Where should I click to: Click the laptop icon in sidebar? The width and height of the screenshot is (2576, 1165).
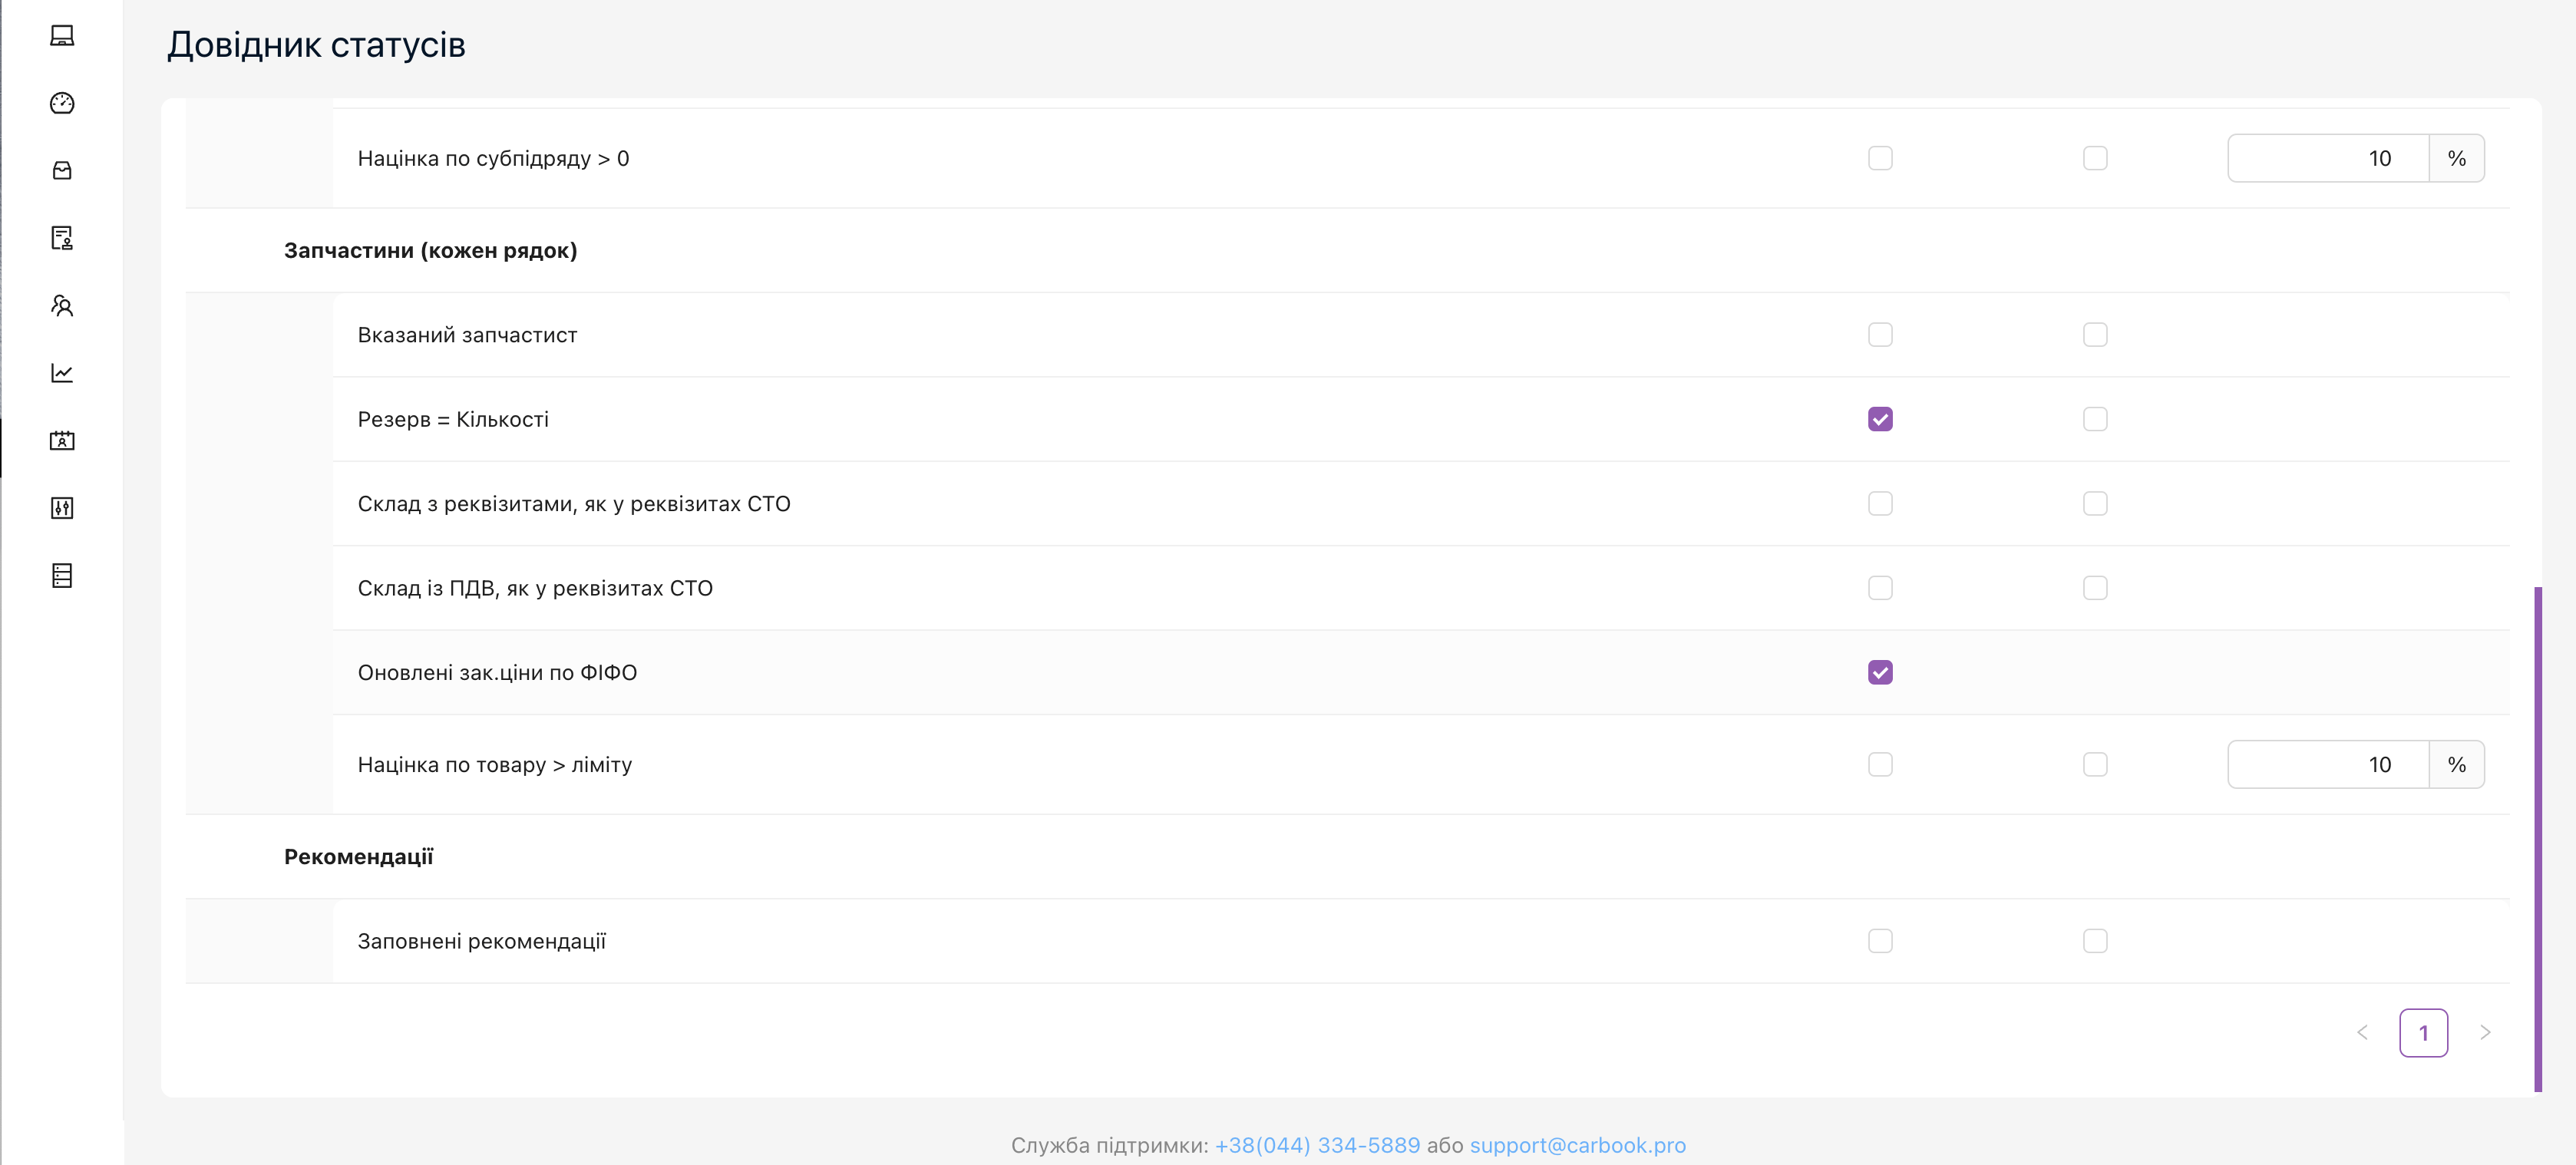[x=62, y=36]
